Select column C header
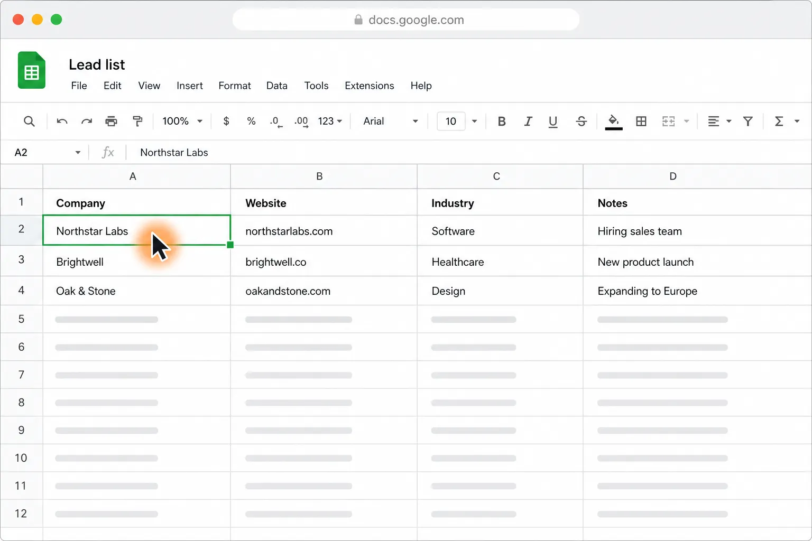812x541 pixels. pyautogui.click(x=500, y=176)
